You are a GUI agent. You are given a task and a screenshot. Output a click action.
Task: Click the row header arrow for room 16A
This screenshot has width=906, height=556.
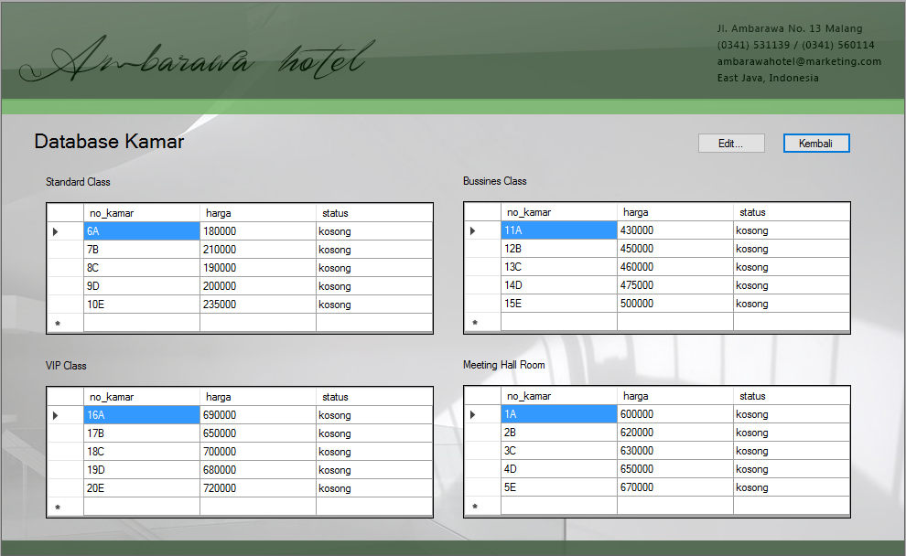click(x=65, y=415)
